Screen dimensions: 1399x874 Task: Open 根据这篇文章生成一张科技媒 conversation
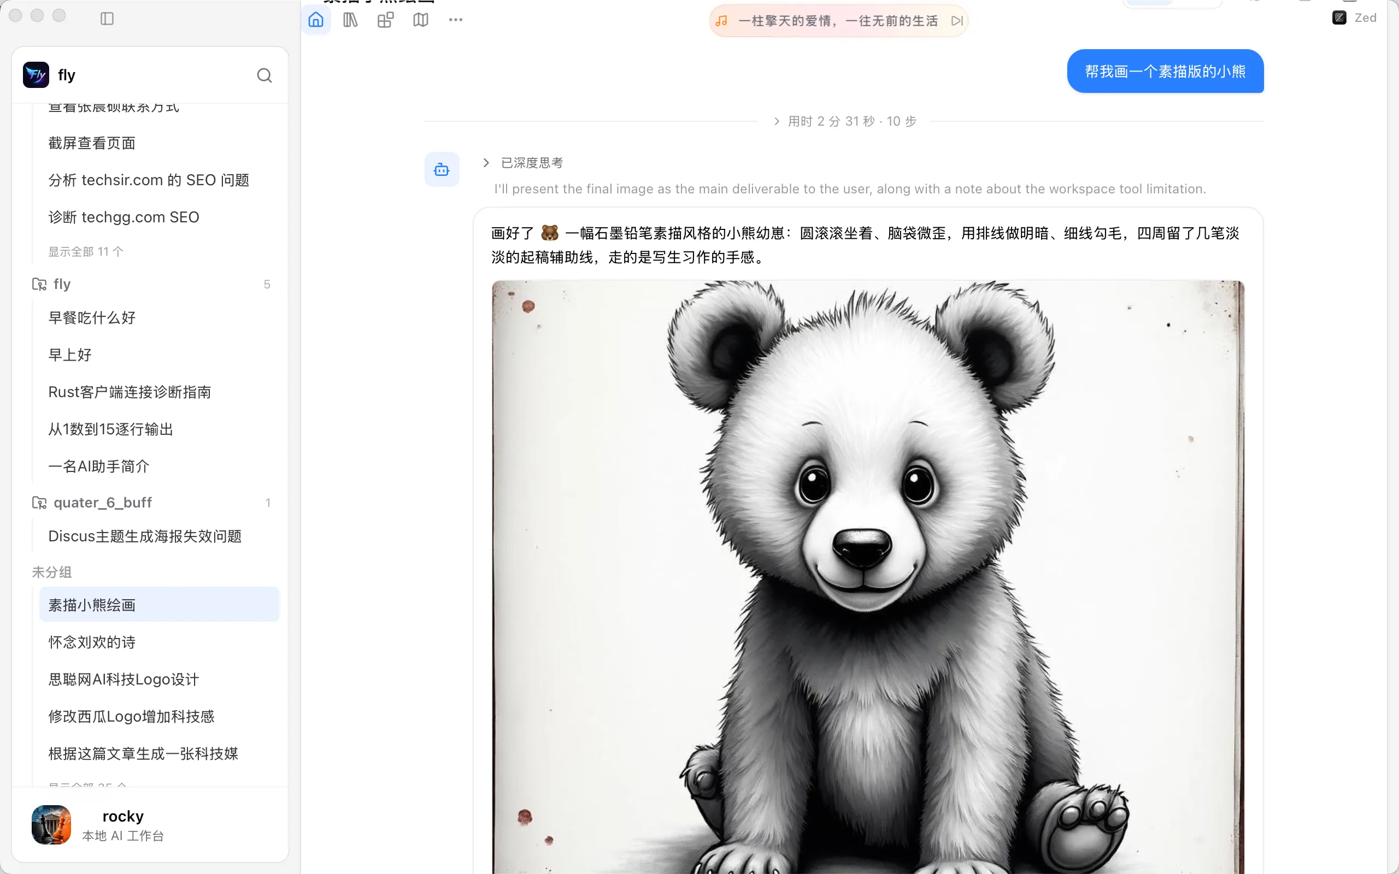(159, 754)
